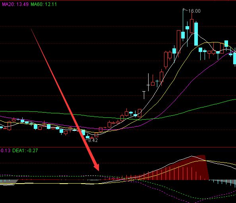Select the 16.00 high price marker
The height and width of the screenshot is (203, 236).
[194, 11]
